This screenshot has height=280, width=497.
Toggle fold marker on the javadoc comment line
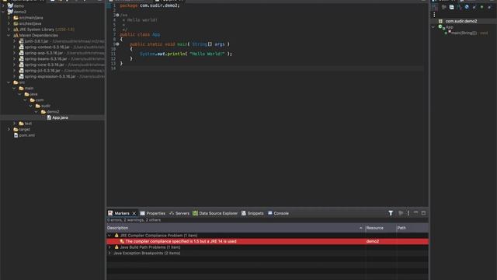point(117,15)
